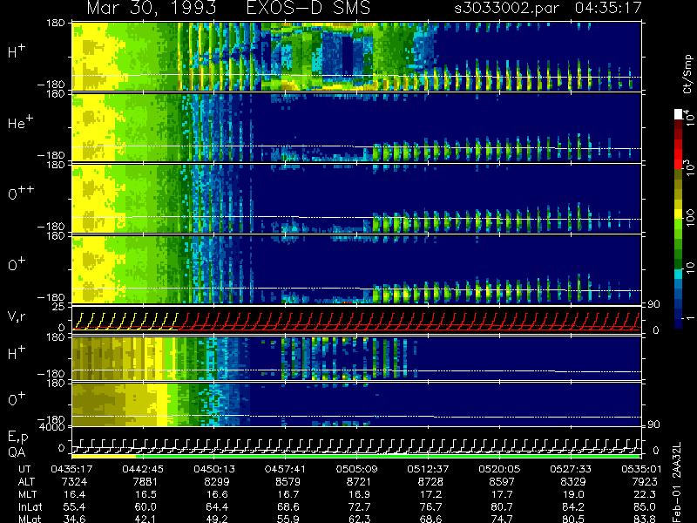Click InLat value '72.7'
The width and height of the screenshot is (697, 523).
(x=359, y=506)
